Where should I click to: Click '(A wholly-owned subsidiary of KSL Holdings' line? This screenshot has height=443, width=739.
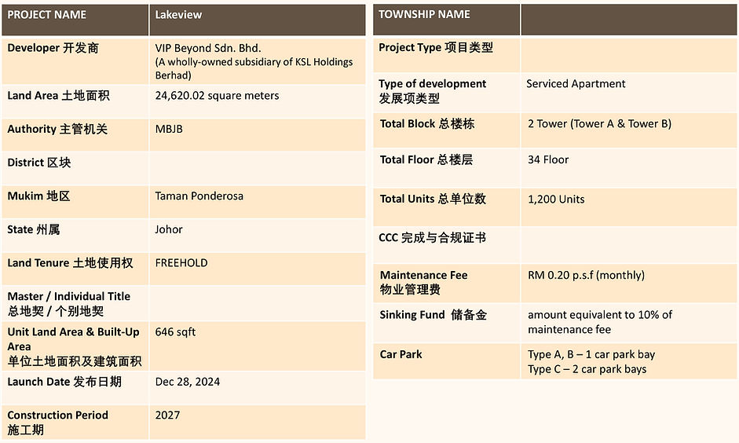pos(254,62)
